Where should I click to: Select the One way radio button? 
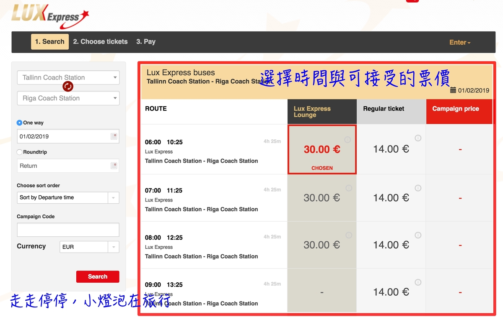click(x=19, y=123)
